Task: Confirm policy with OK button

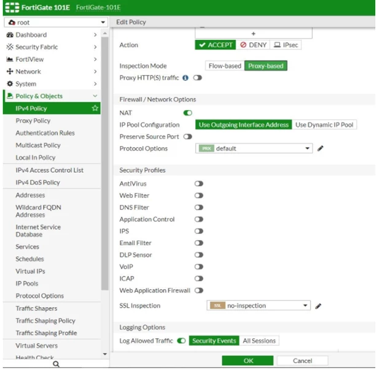Action: tap(247, 360)
